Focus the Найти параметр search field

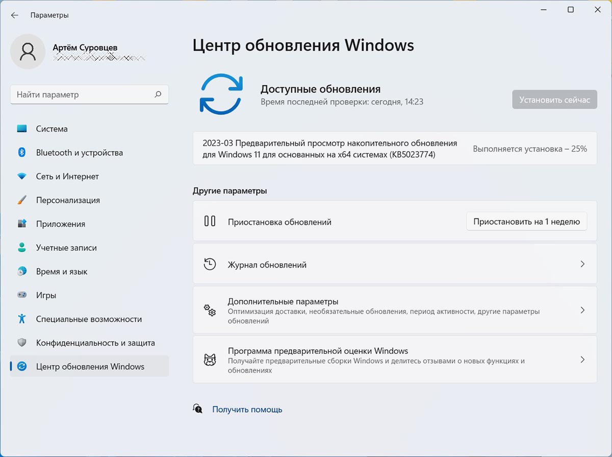(89, 94)
